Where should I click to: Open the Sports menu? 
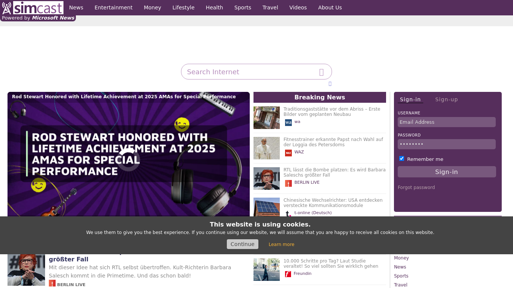243,7
